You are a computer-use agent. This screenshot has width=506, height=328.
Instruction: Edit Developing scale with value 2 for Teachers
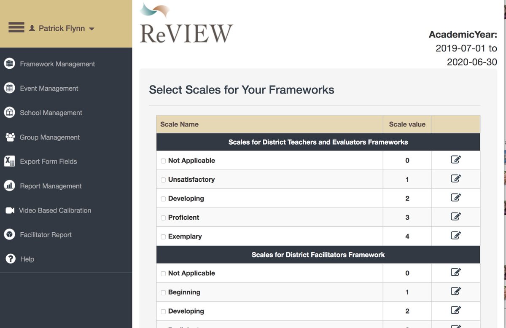tap(455, 198)
